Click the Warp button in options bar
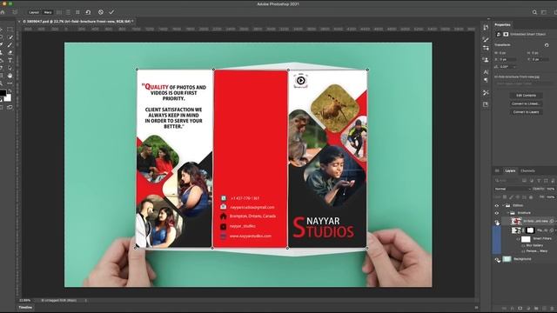Image resolution: width=557 pixels, height=313 pixels. click(x=48, y=12)
